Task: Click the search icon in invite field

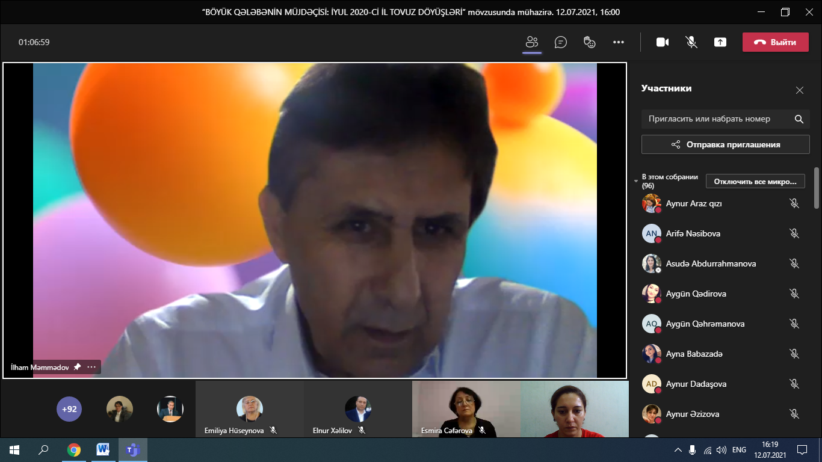Action: click(x=799, y=119)
